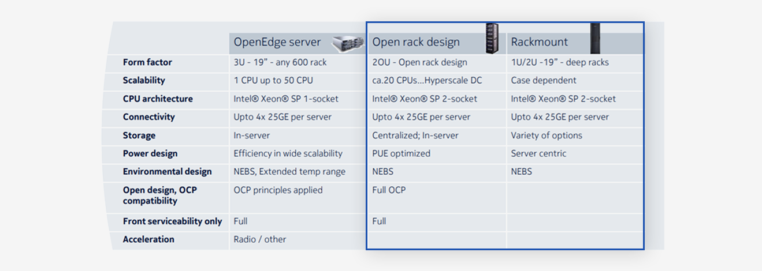Click the Power design row label
Viewport: 762px width, 271px height.
click(x=150, y=154)
